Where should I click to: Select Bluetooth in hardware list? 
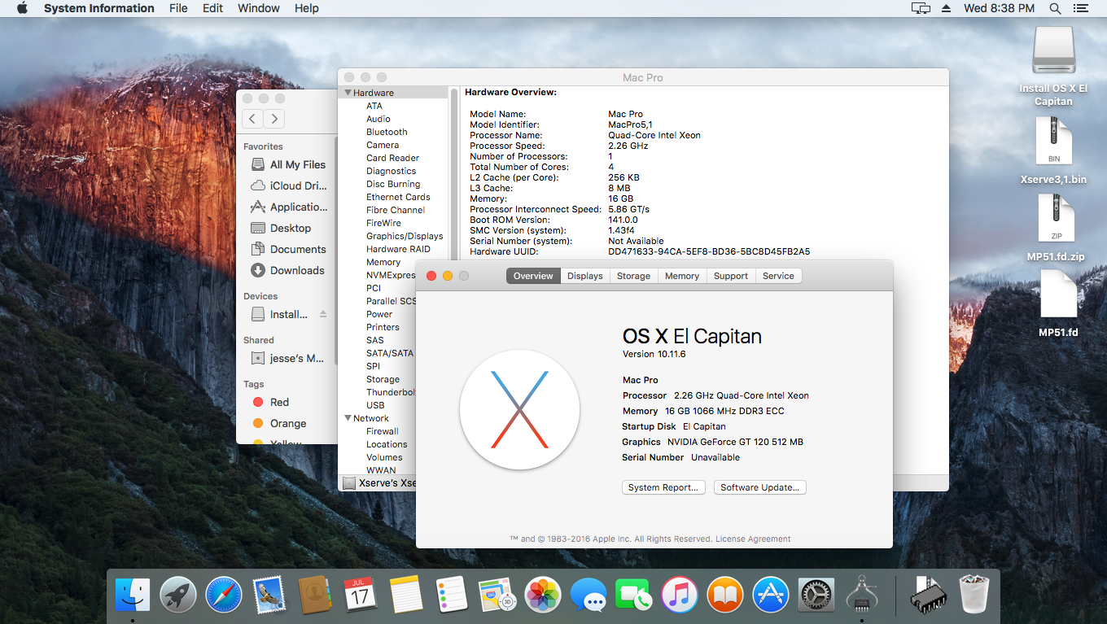pyautogui.click(x=387, y=132)
